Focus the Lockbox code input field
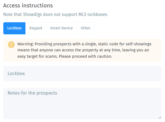Screen dimensions: 165x122 click(82, 74)
